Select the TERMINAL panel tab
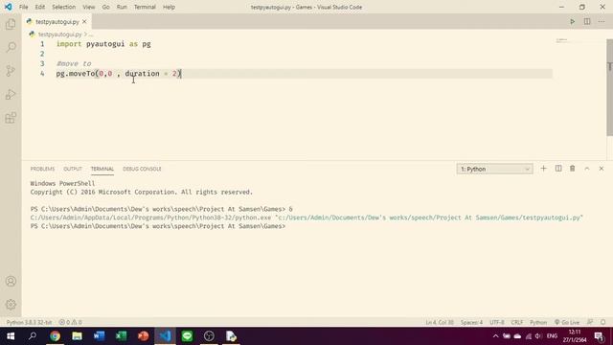The width and height of the screenshot is (613, 345). coord(102,169)
